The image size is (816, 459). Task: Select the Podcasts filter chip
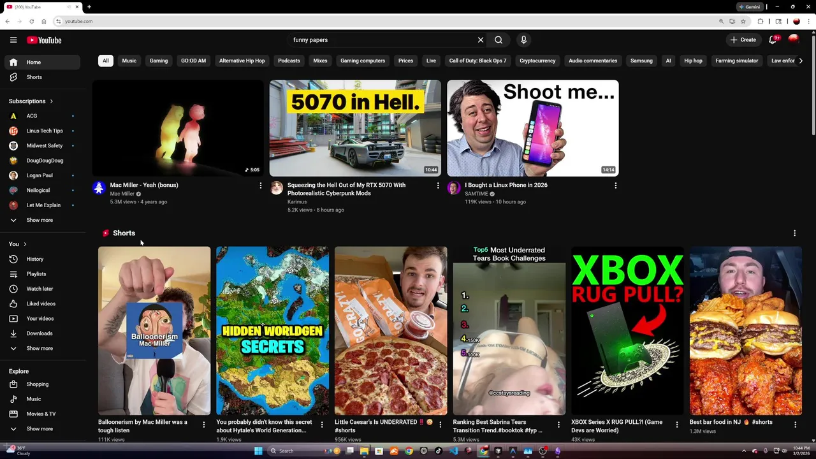click(289, 61)
